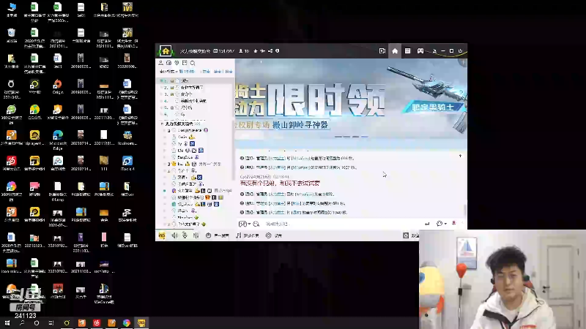
Task: Open the share icon in the title bar
Action: point(270,51)
